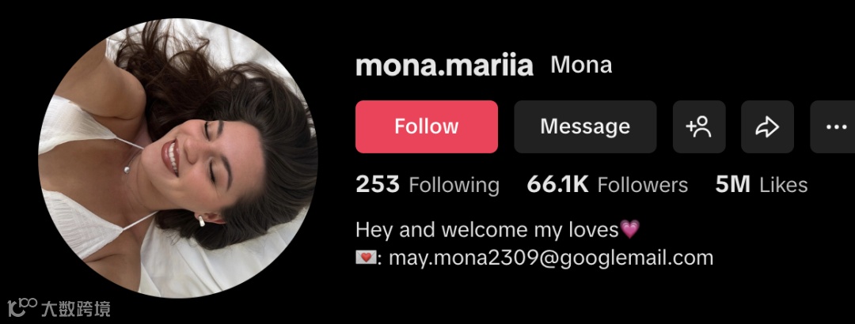This screenshot has height=324, width=855.
Task: Click the may.mona2309@googlemail.com email address
Action: click(x=551, y=258)
